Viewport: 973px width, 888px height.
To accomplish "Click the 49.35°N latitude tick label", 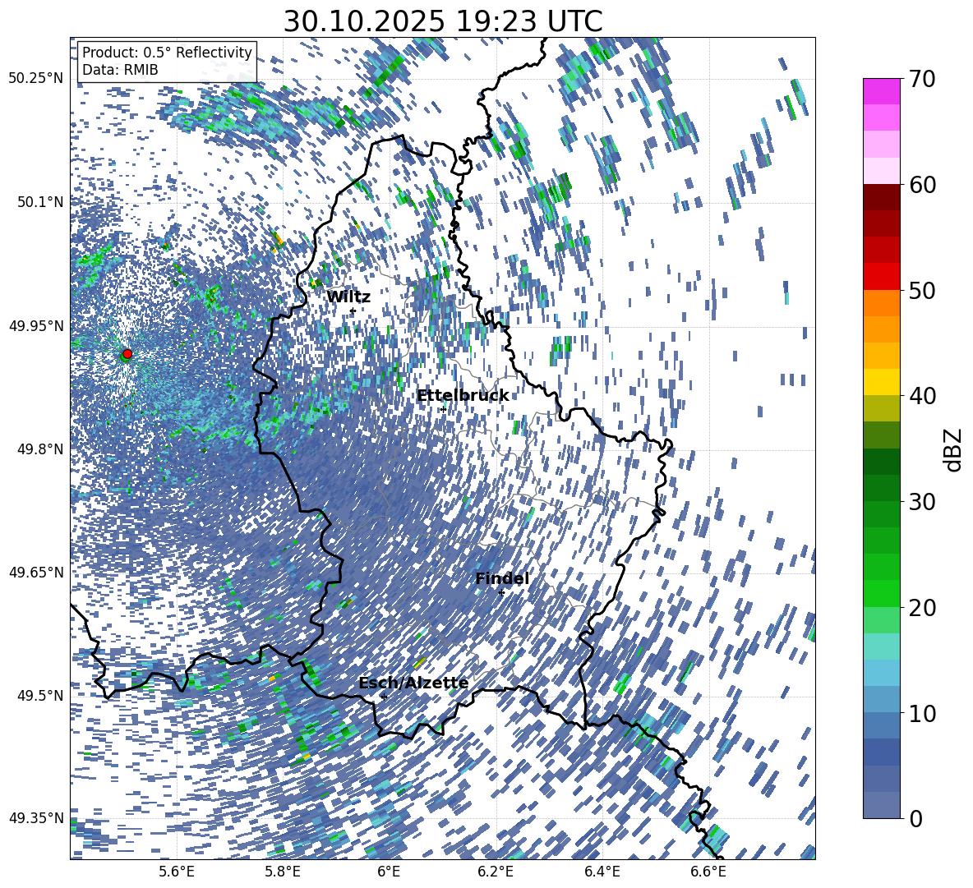I will 36,818.
